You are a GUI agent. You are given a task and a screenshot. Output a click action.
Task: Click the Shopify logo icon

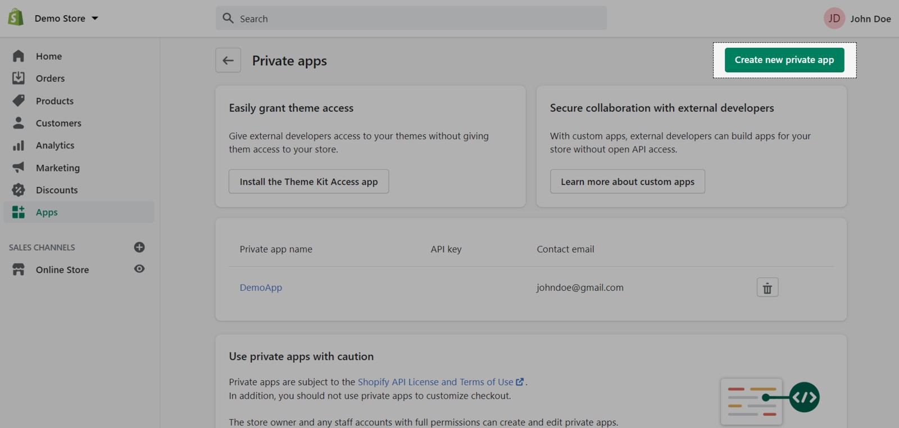tap(16, 17)
